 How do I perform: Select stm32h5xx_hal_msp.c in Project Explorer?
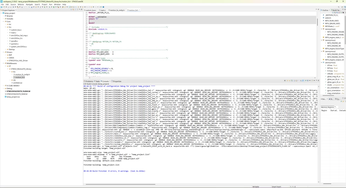19,36
